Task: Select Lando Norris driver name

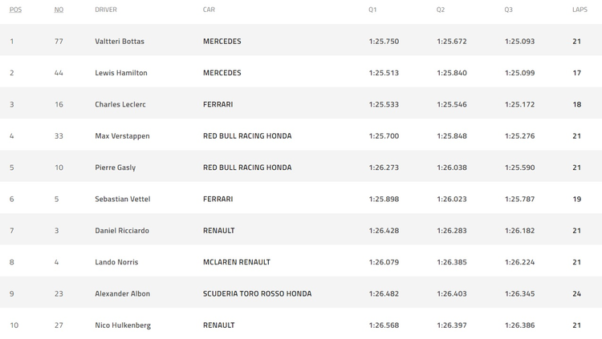Action: pos(116,262)
